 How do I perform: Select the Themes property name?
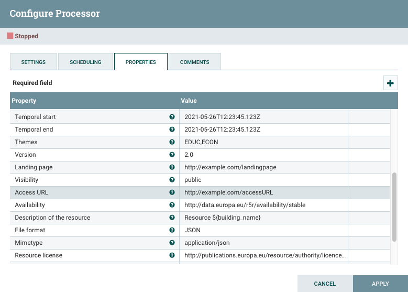click(26, 142)
